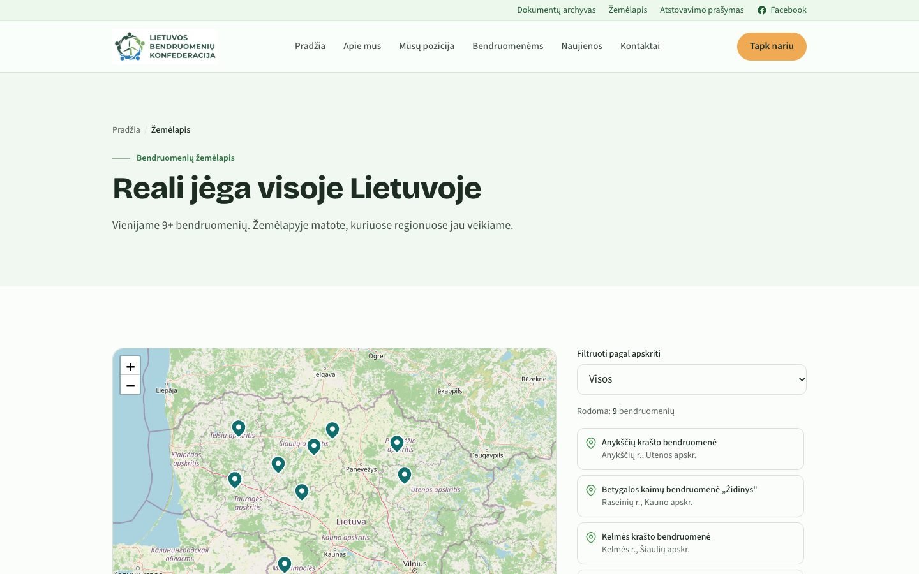Viewport: 919px width, 574px height.
Task: Select the Bendruomenėms menu item
Action: click(x=508, y=46)
